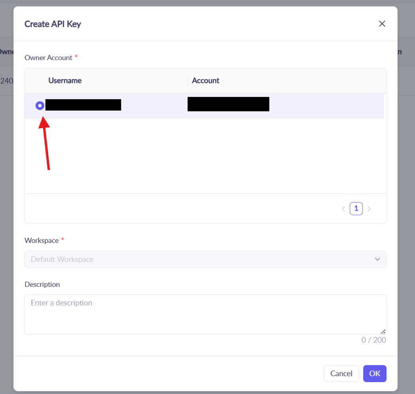Go to previous page with left chevron
Screen dimensions: 415x394
point(343,209)
